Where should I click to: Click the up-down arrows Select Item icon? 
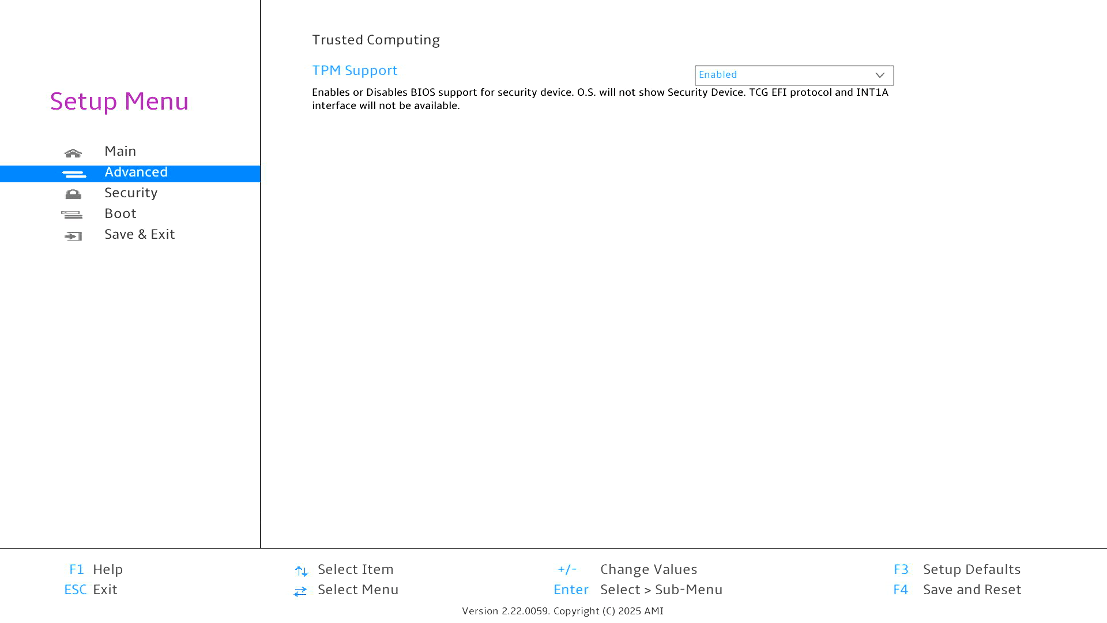[x=301, y=571]
